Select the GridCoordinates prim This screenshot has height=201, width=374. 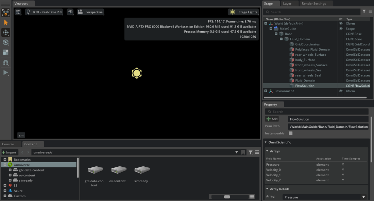tap(307, 44)
